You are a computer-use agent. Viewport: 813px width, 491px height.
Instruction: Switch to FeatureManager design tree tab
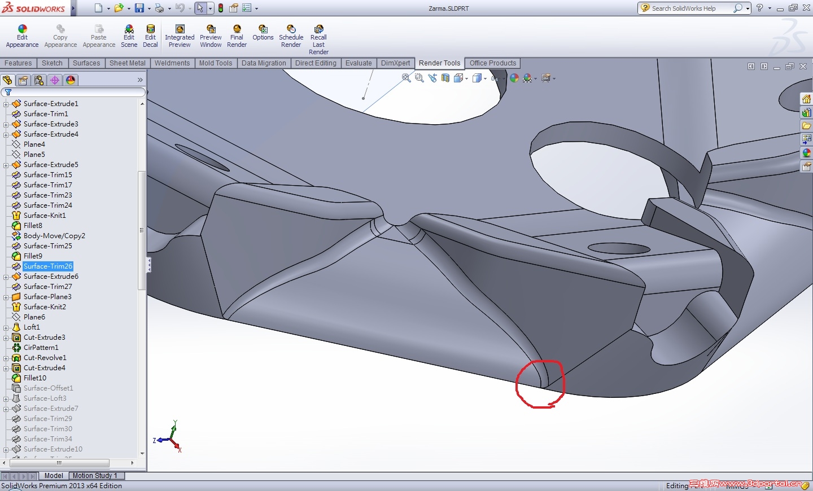coord(7,80)
